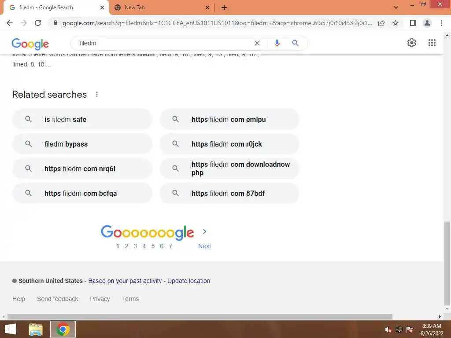Open Send feedback in the footer

pos(58,299)
